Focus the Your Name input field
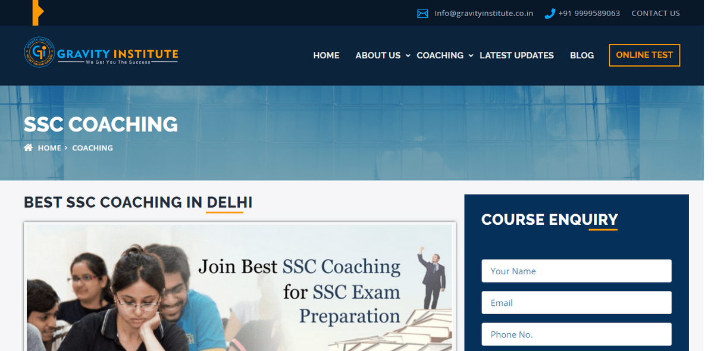 click(577, 271)
